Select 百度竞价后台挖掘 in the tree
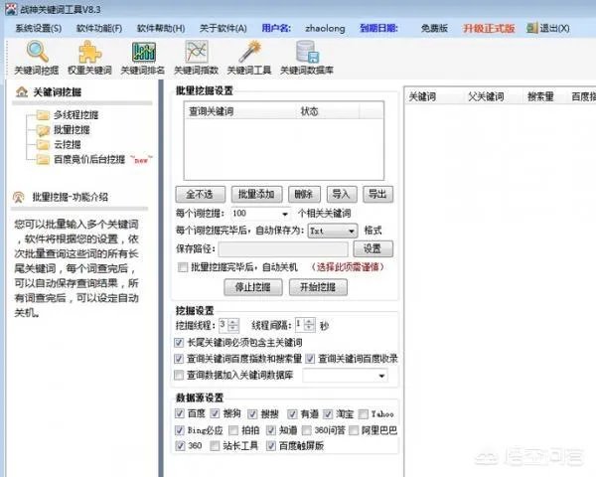Screen dimensions: 596x477 [x=89, y=159]
